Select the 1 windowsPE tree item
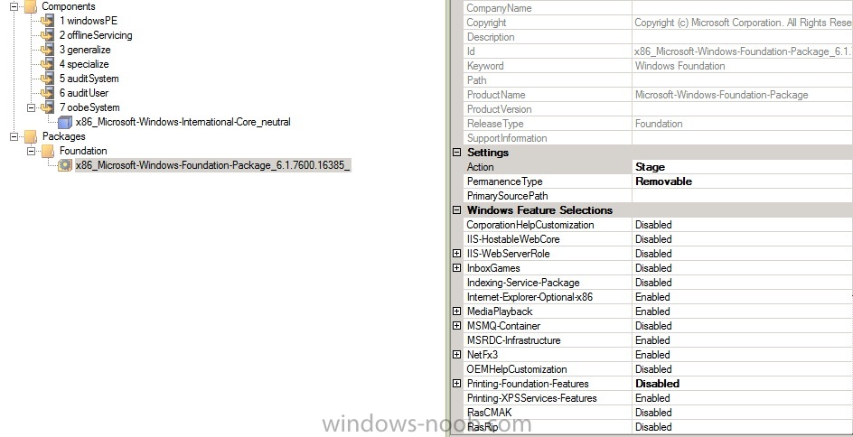This screenshot has width=853, height=437. click(89, 21)
